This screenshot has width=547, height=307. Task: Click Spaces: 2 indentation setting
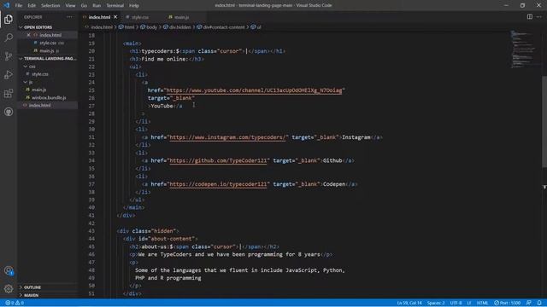click(x=436, y=303)
